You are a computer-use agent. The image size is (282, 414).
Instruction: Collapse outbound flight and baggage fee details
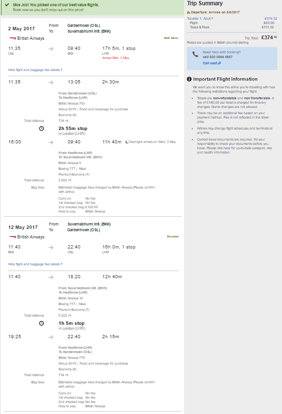35,70
